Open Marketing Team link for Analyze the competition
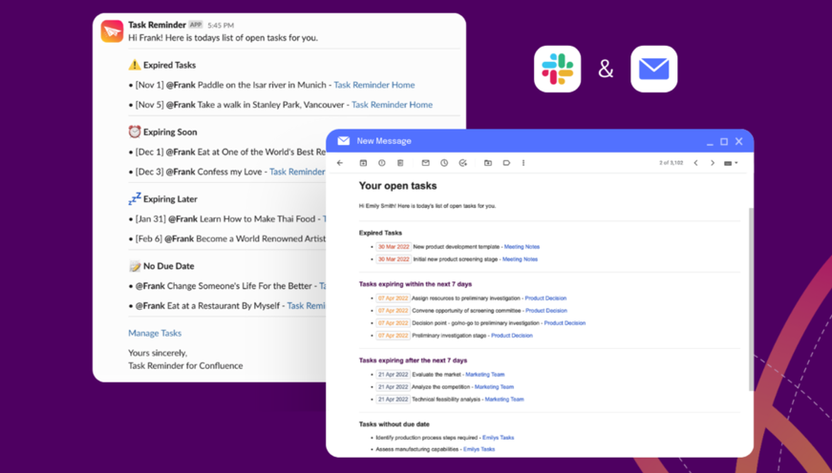832x473 pixels. pos(494,387)
